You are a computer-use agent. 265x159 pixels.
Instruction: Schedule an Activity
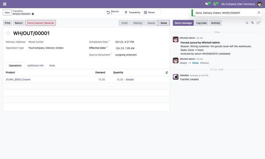pos(216,23)
